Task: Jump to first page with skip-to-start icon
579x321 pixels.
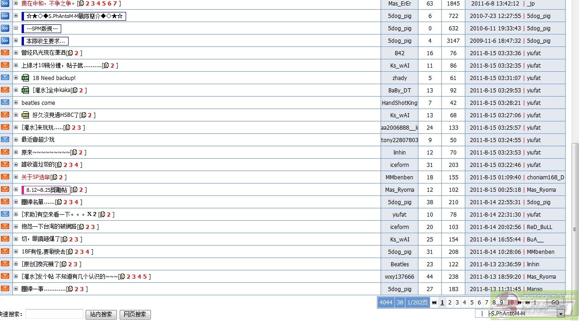Action: click(434, 303)
